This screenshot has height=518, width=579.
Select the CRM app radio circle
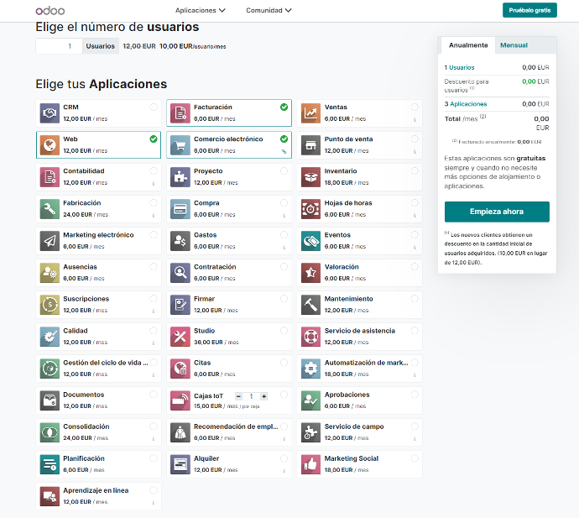[x=154, y=107]
